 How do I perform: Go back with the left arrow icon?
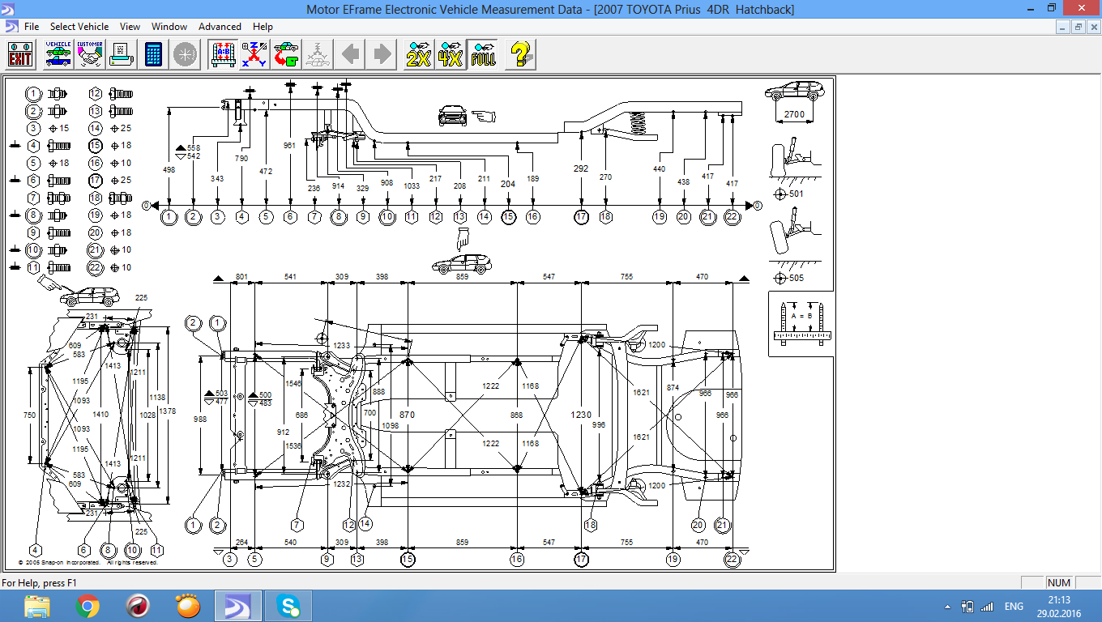[x=351, y=55]
